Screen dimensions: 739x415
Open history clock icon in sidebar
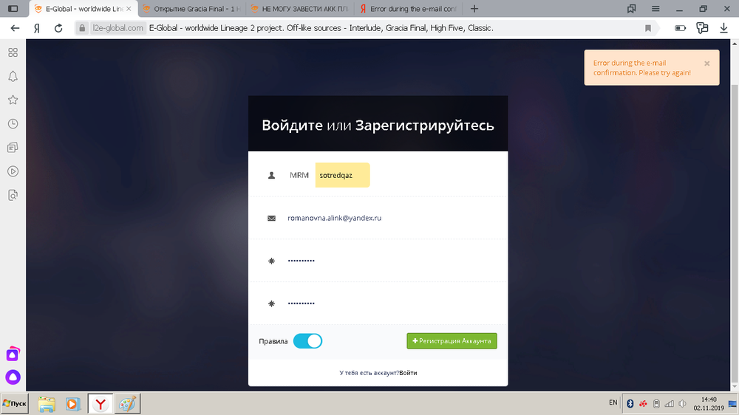click(x=13, y=124)
